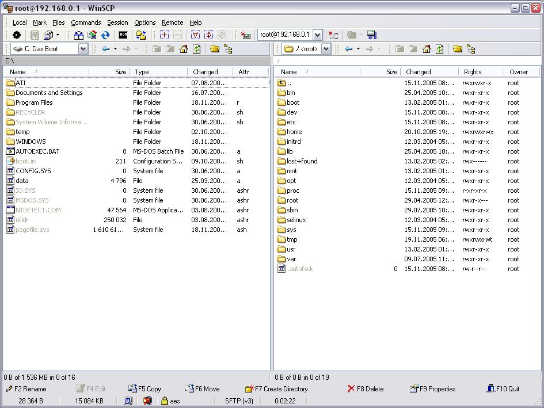Image resolution: width=544 pixels, height=408 pixels.
Task: Click the New Session icon
Action: [245, 35]
